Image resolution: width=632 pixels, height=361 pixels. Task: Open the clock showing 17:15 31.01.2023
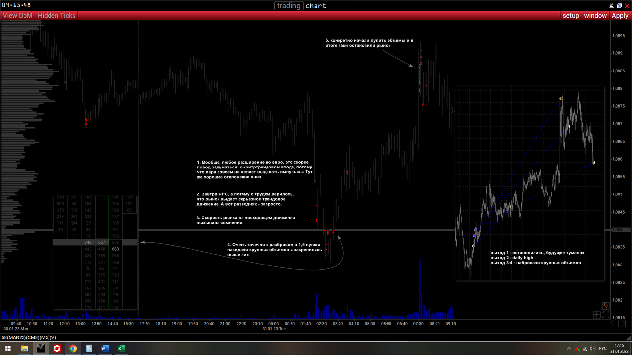point(619,349)
